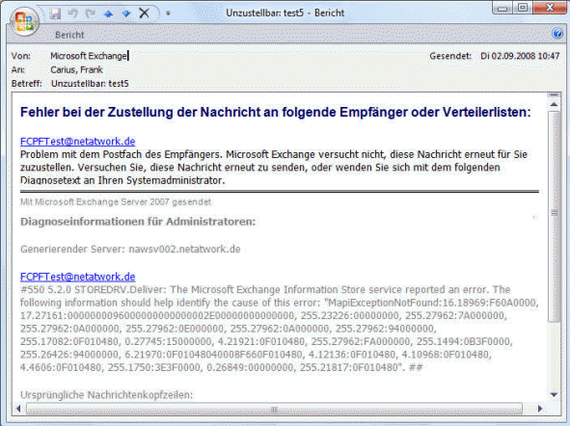Screen dimensions: 570x426
Task: Maximize the Bericht window
Action: coord(523,8)
